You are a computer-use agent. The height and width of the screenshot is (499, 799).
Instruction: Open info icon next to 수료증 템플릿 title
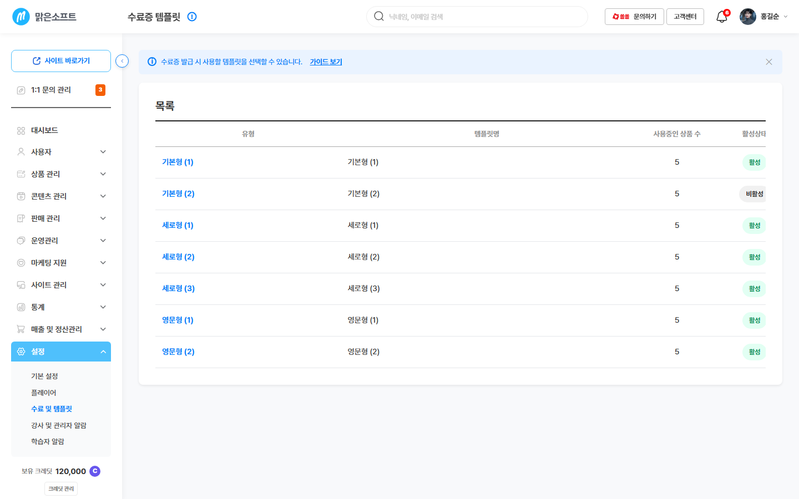click(x=192, y=17)
